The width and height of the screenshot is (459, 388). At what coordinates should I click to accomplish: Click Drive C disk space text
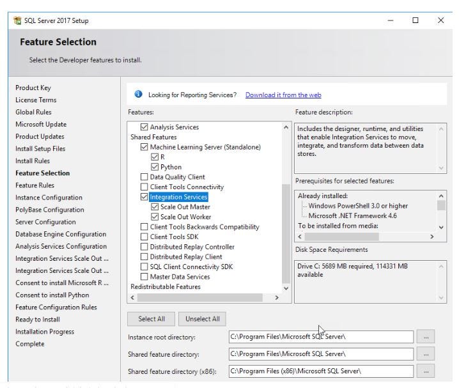click(x=352, y=270)
